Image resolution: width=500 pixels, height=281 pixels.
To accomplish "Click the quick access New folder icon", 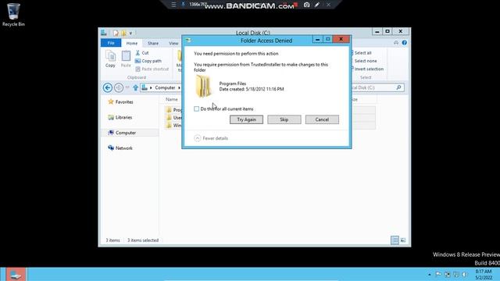I will tap(123, 33).
